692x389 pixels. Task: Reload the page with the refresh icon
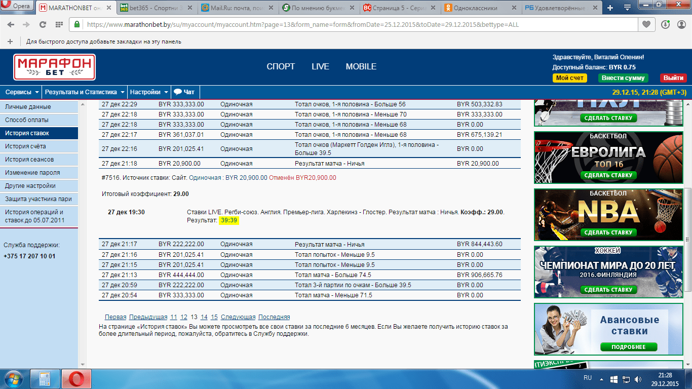[x=43, y=24]
